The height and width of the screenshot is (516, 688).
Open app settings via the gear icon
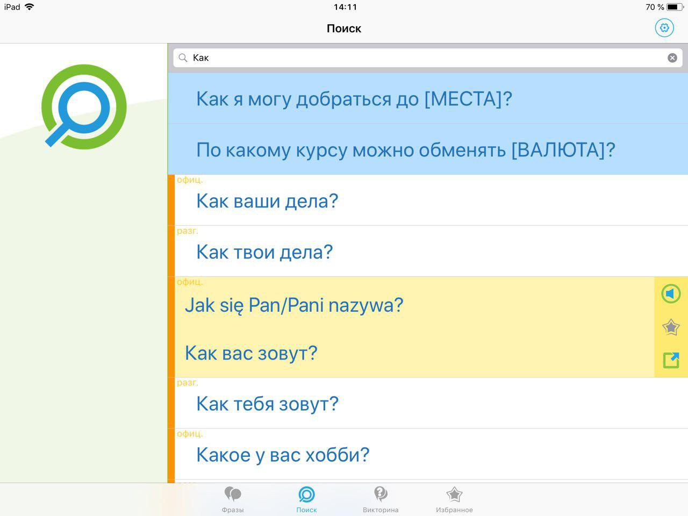click(x=664, y=27)
